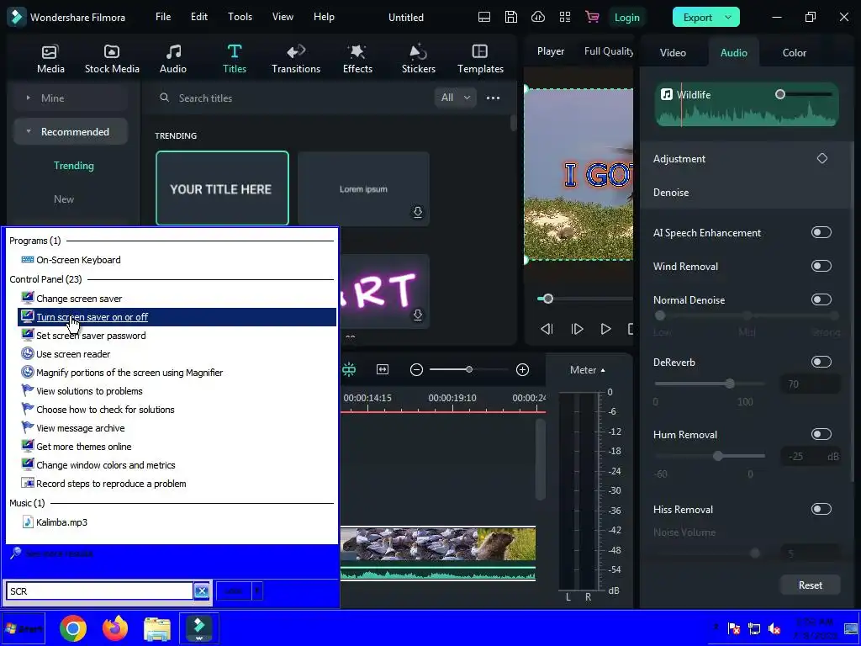Click the DeReverb slider handle
The image size is (861, 646).
tap(730, 384)
